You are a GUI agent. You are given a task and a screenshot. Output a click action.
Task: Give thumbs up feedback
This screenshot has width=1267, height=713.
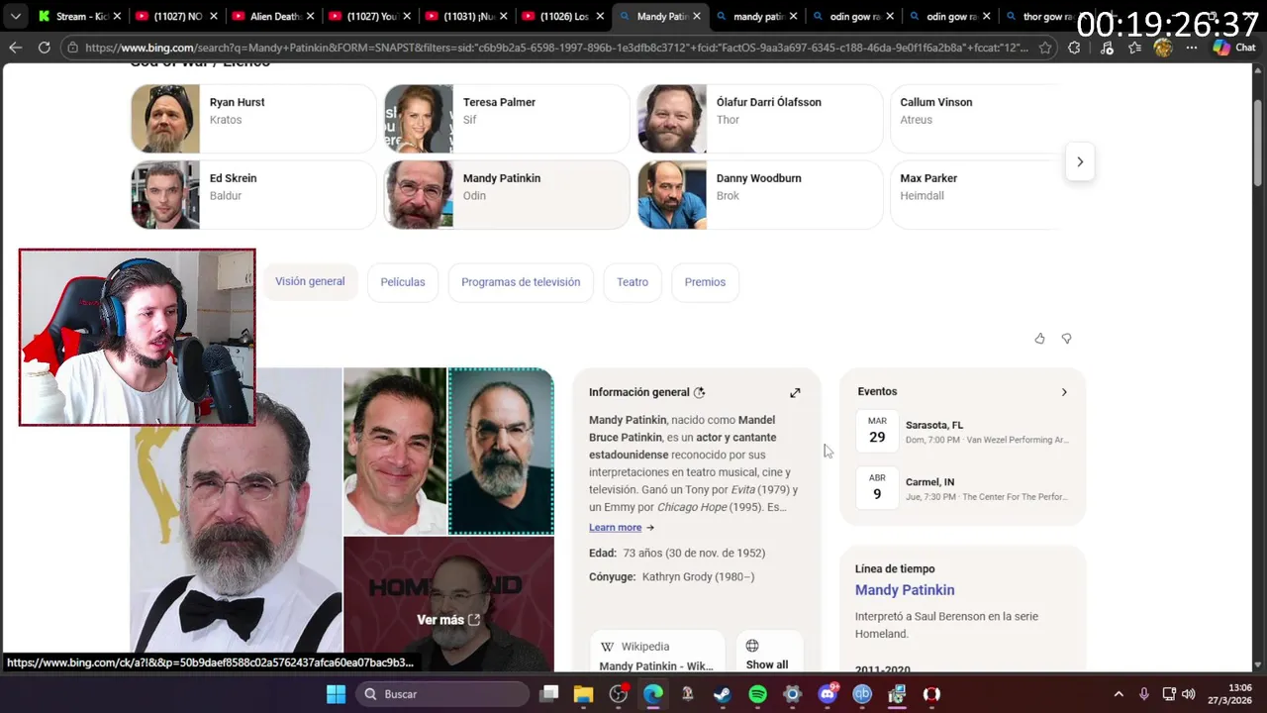(1039, 339)
